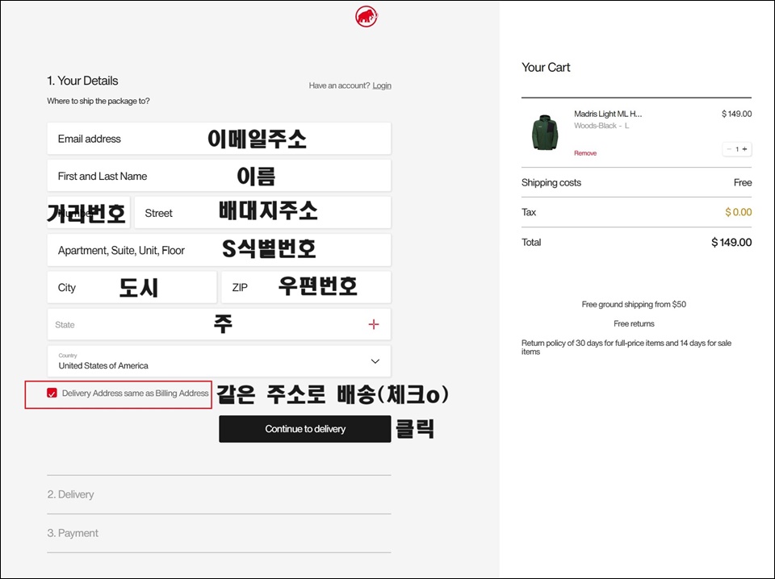775x579 pixels.
Task: Decrease cart quantity with minus
Action: tap(729, 149)
